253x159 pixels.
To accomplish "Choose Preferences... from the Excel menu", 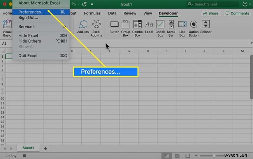I will [x=41, y=12].
